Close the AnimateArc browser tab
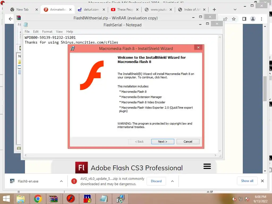 coord(70,10)
